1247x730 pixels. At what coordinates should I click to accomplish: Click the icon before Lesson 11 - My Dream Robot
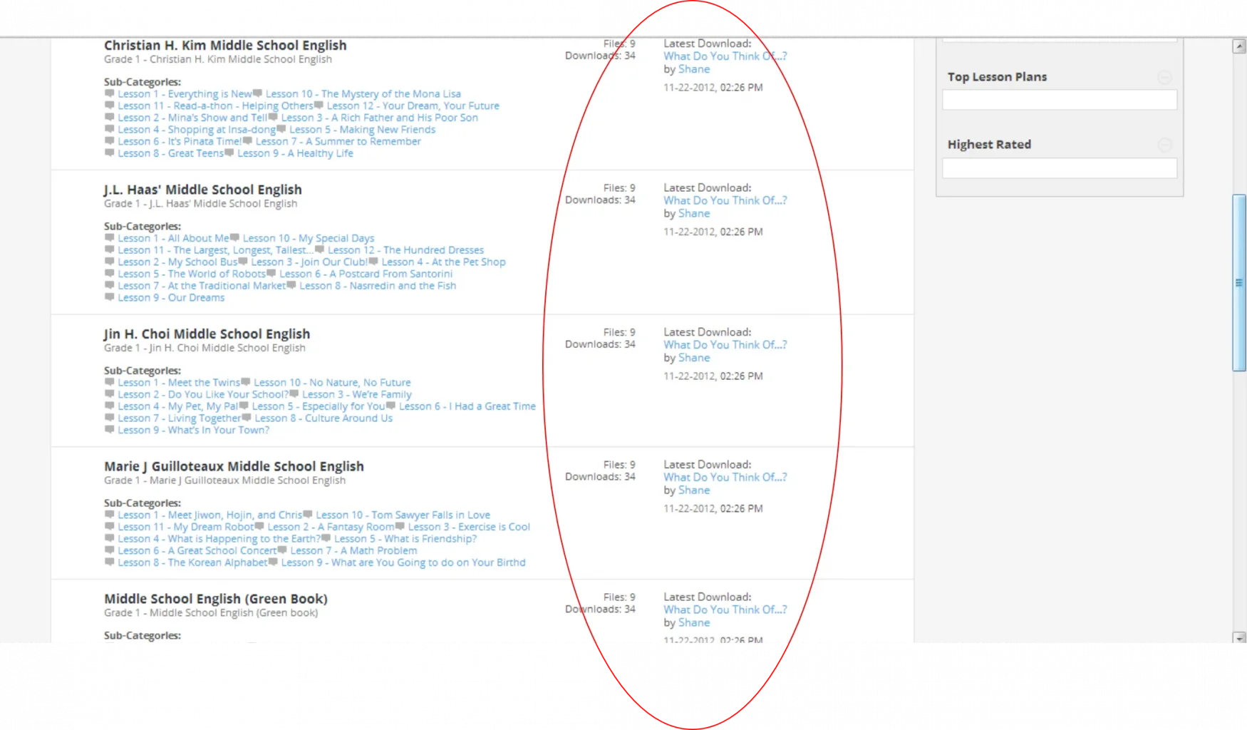(109, 527)
